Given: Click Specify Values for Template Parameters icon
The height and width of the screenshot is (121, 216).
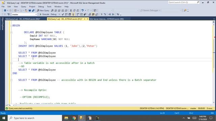Looking at the screenshot, I should coord(118,14).
